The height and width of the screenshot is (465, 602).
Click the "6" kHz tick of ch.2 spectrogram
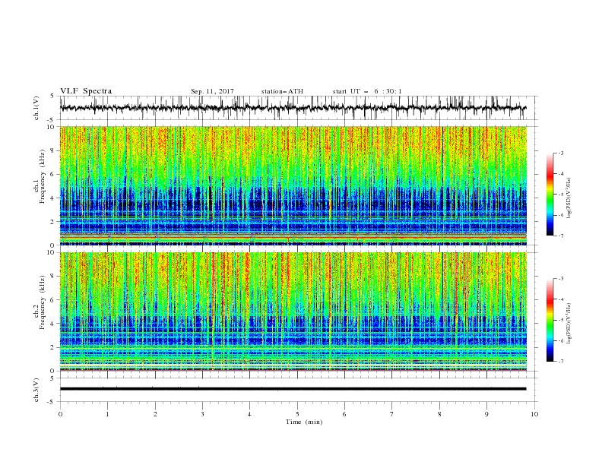point(53,300)
